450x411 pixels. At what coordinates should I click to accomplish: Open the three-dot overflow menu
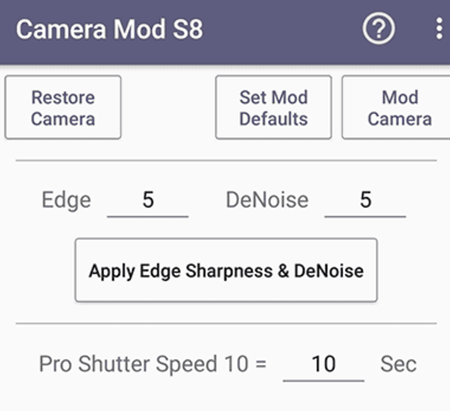[x=439, y=28]
